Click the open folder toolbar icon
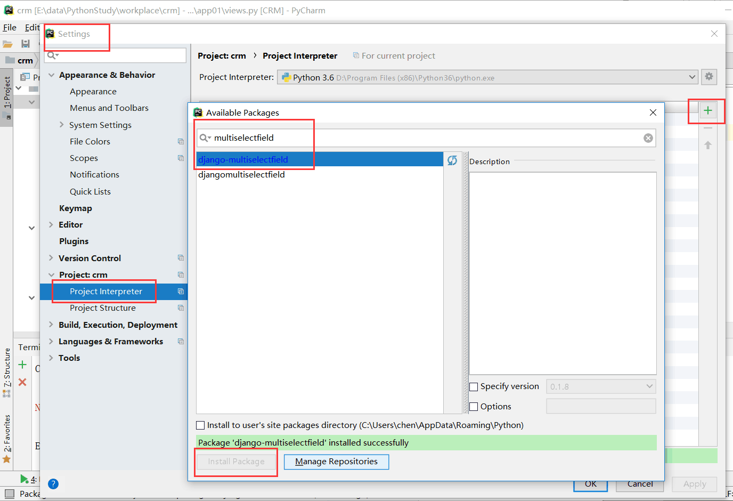 [7, 44]
